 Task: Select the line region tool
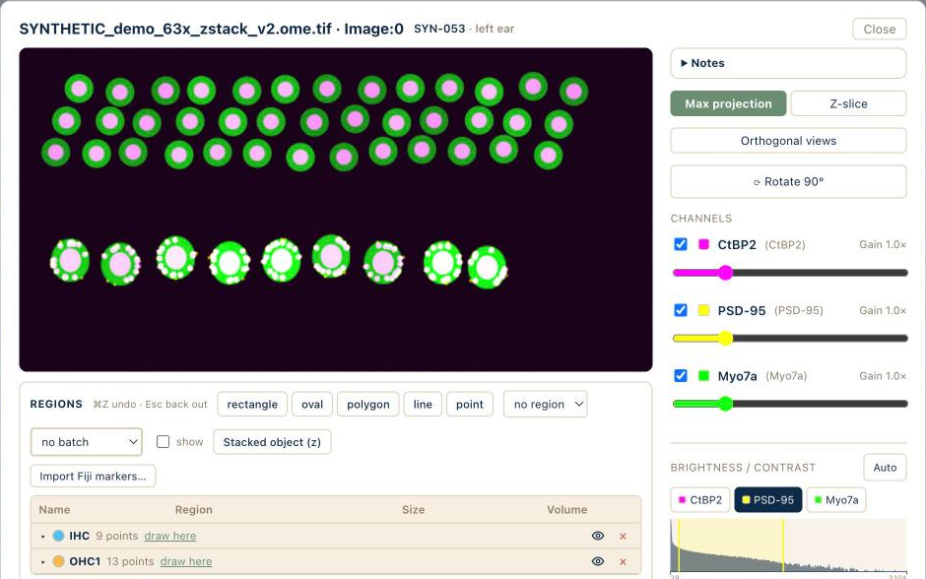click(x=423, y=405)
